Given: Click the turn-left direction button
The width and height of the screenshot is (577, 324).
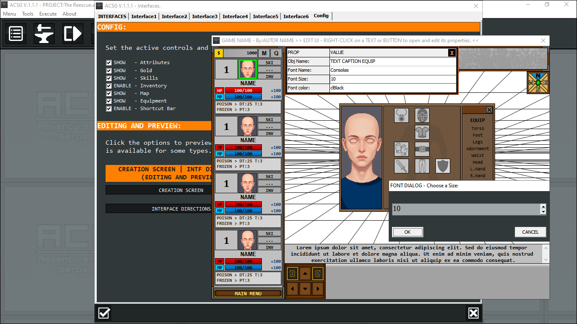Looking at the screenshot, I should point(292,274).
